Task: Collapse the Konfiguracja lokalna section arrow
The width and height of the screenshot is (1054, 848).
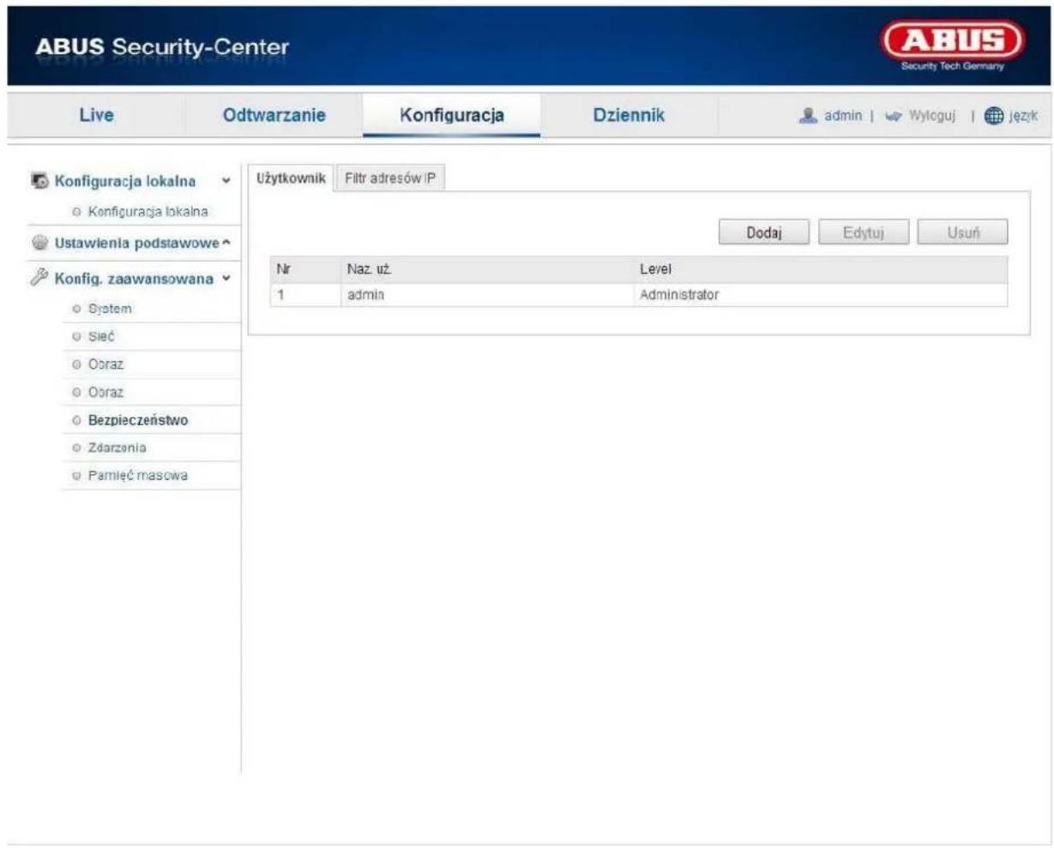Action: pyautogui.click(x=226, y=182)
